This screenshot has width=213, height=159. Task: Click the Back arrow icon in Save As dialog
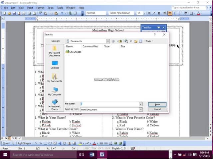pos(113,41)
